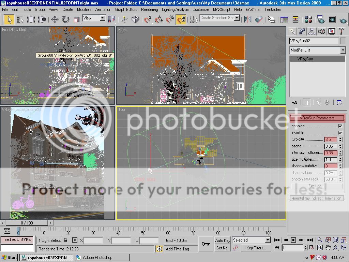
Task: Open Configure Modifier Sets
Action: pos(339,102)
